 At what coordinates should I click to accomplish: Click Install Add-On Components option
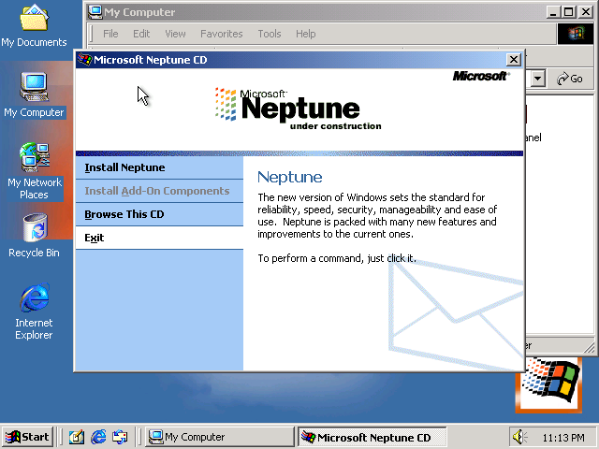tap(159, 191)
